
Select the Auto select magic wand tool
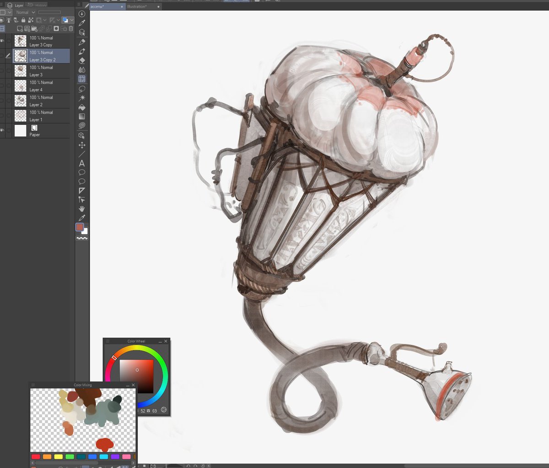[x=82, y=98]
